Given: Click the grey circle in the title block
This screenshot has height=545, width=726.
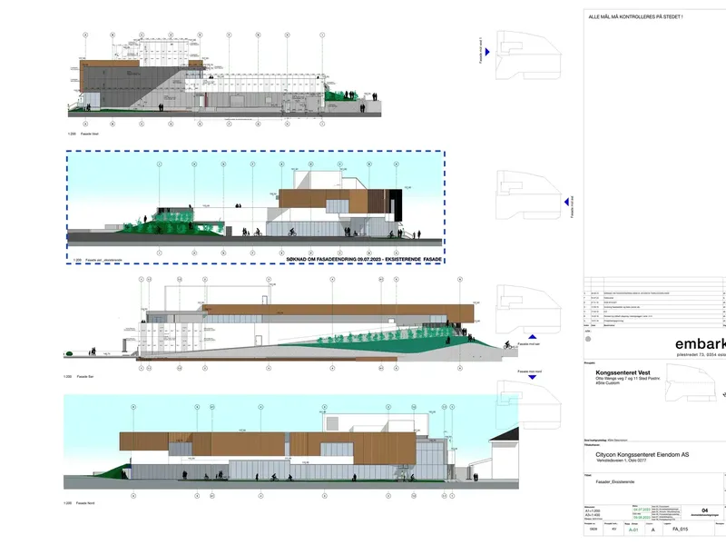Looking at the screenshot, I should pyautogui.click(x=588, y=339).
